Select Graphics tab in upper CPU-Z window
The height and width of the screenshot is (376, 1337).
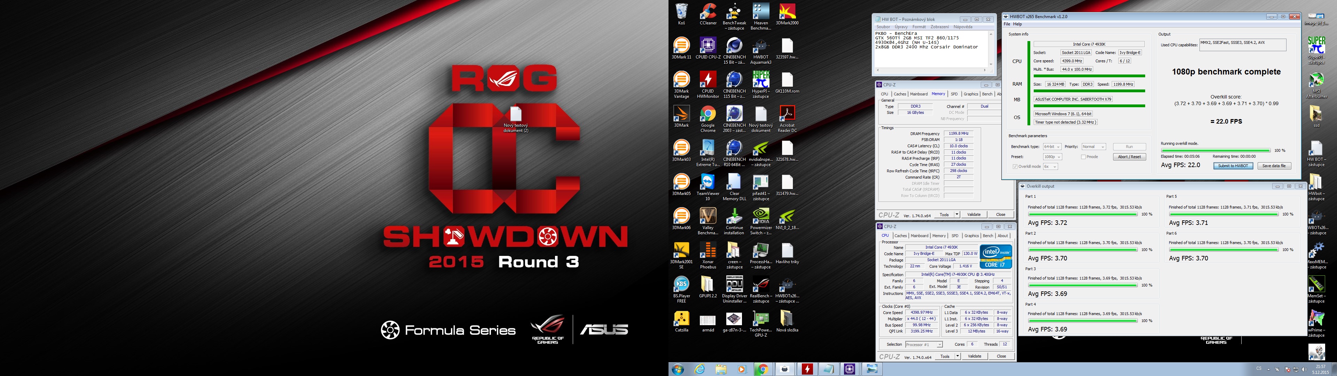click(971, 94)
